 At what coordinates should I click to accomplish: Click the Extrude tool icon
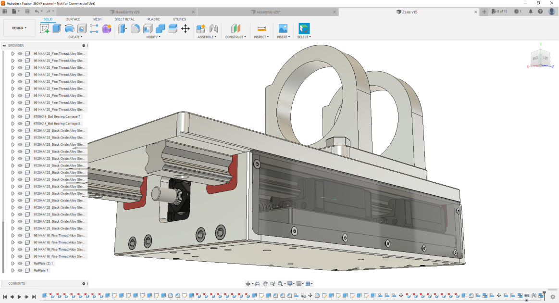(x=57, y=29)
